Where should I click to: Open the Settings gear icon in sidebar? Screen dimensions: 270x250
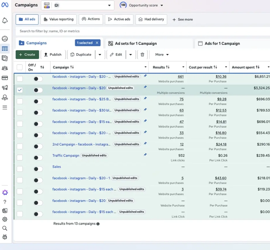5,219
